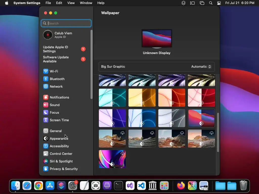Select the Big Sur Graphic wallpaper thumbnail
This screenshot has height=194, width=259.
point(202,118)
